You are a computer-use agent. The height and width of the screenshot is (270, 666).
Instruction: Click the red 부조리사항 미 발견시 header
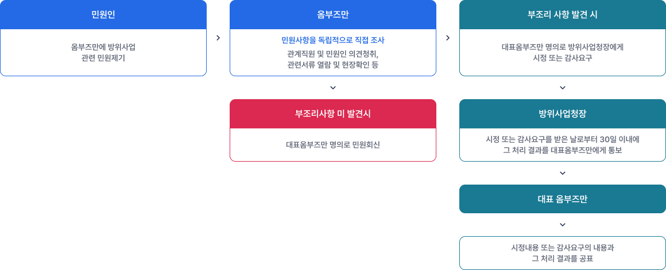pos(333,114)
